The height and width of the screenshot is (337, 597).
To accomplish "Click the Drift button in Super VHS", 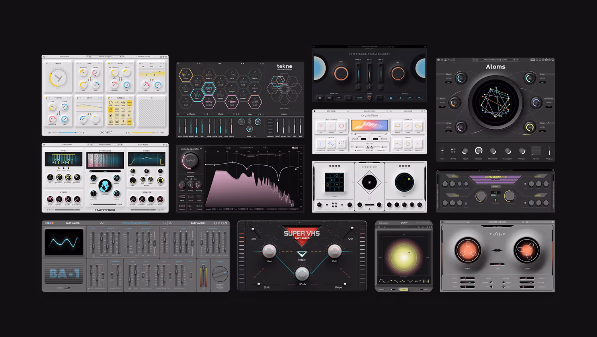I will click(x=335, y=252).
